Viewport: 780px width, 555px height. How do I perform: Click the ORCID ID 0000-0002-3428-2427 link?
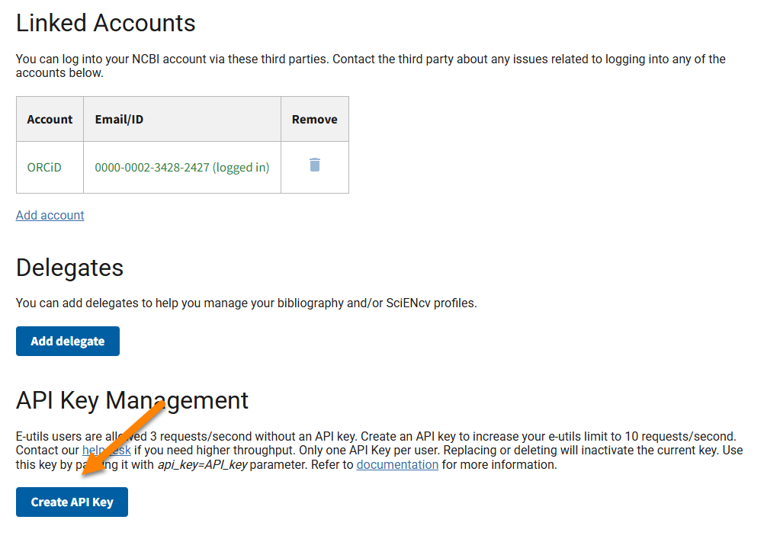click(x=181, y=168)
